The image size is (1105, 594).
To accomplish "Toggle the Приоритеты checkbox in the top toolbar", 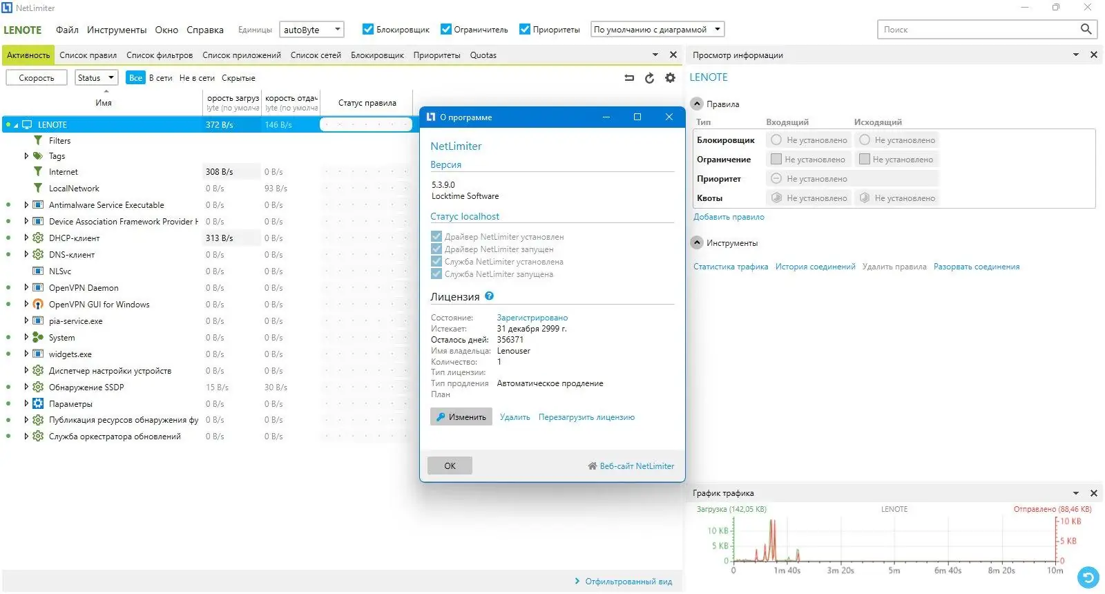I will [525, 29].
